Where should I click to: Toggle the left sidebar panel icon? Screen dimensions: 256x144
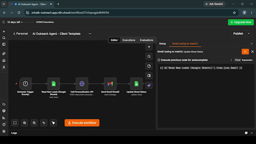tap(4, 44)
